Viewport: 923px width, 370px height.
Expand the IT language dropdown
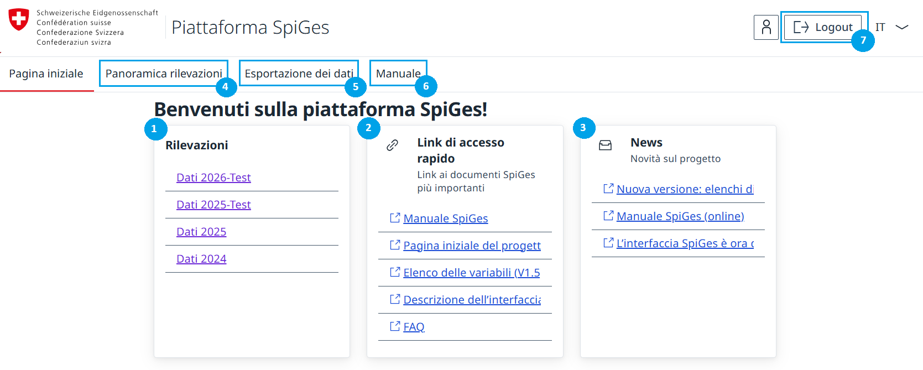[x=891, y=27]
